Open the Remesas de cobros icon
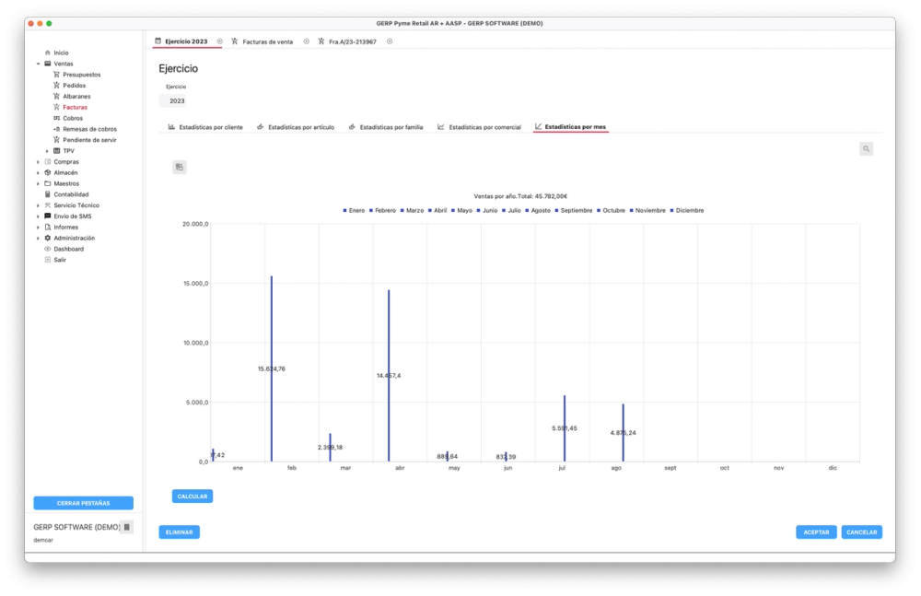Viewport: 921px width, 596px height. pyautogui.click(x=56, y=129)
